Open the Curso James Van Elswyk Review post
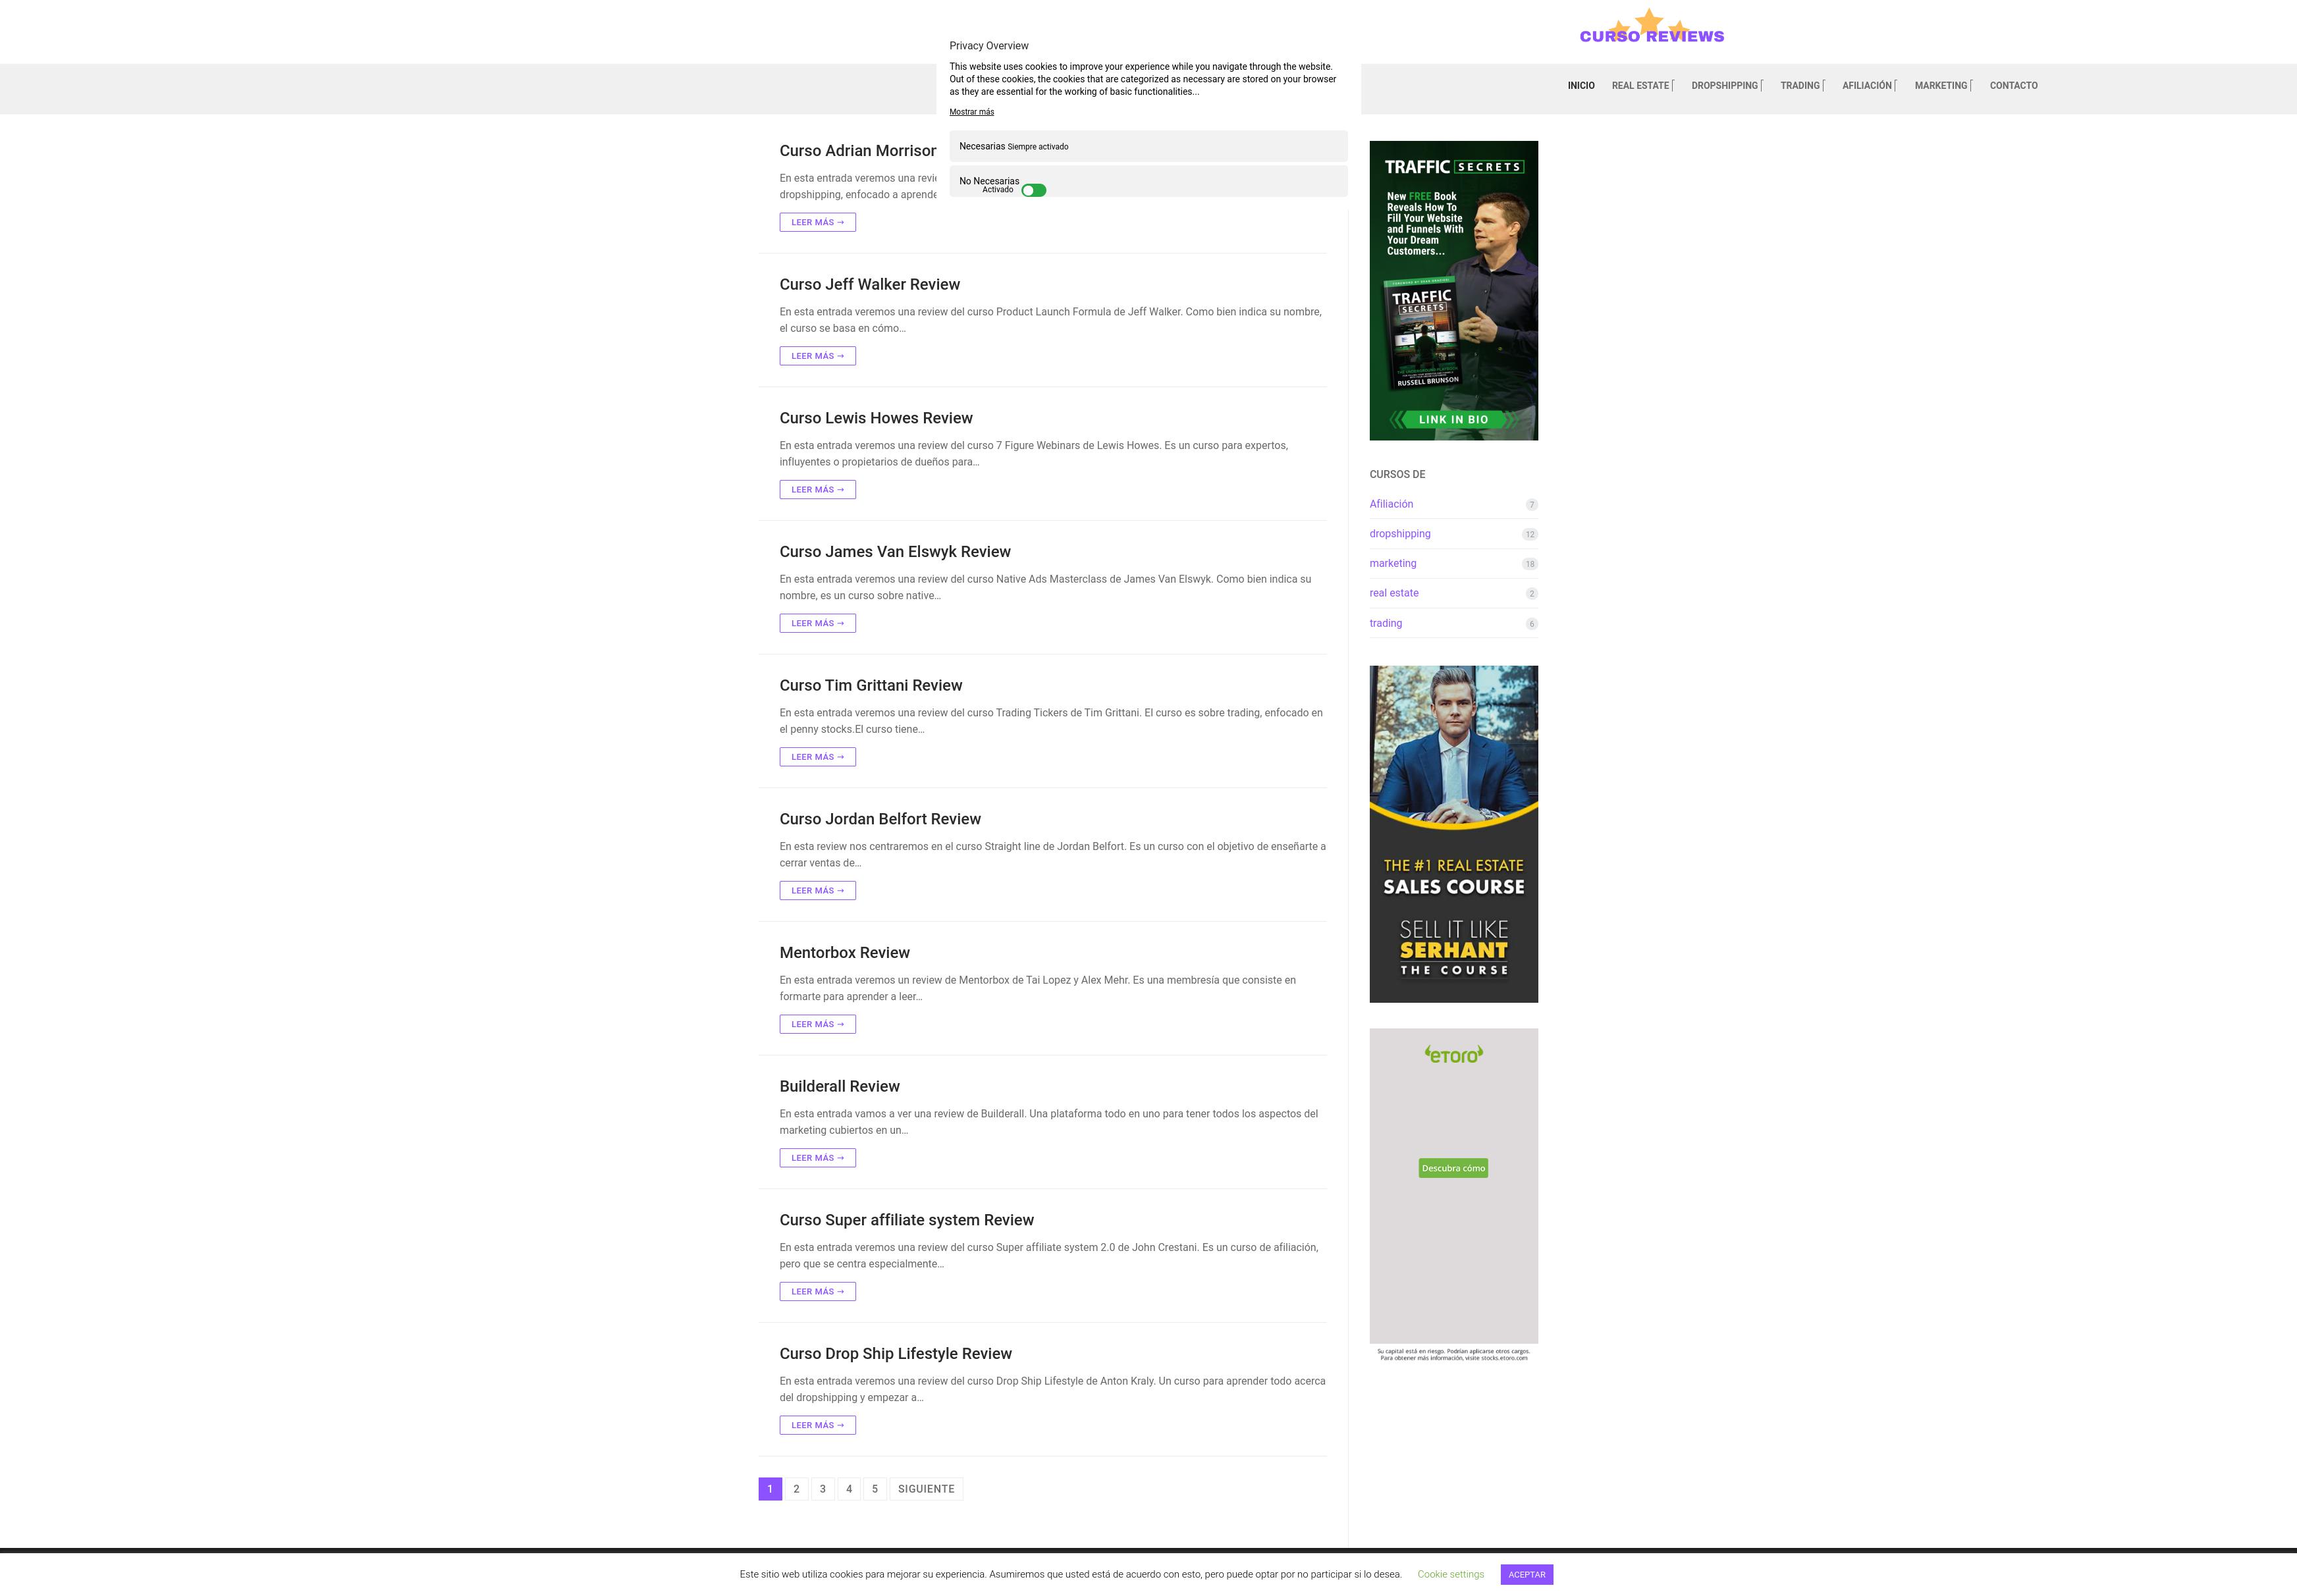 895,552
